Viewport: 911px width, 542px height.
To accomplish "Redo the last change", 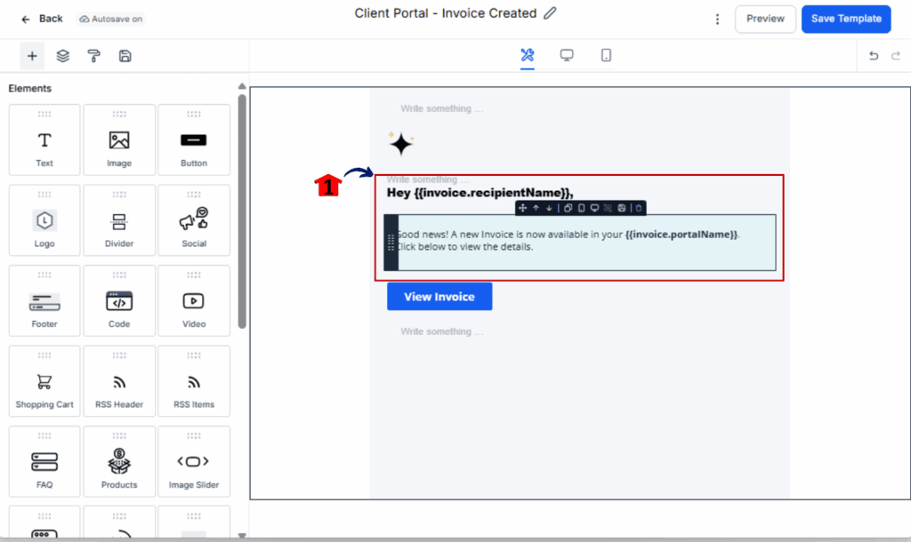I will point(896,56).
